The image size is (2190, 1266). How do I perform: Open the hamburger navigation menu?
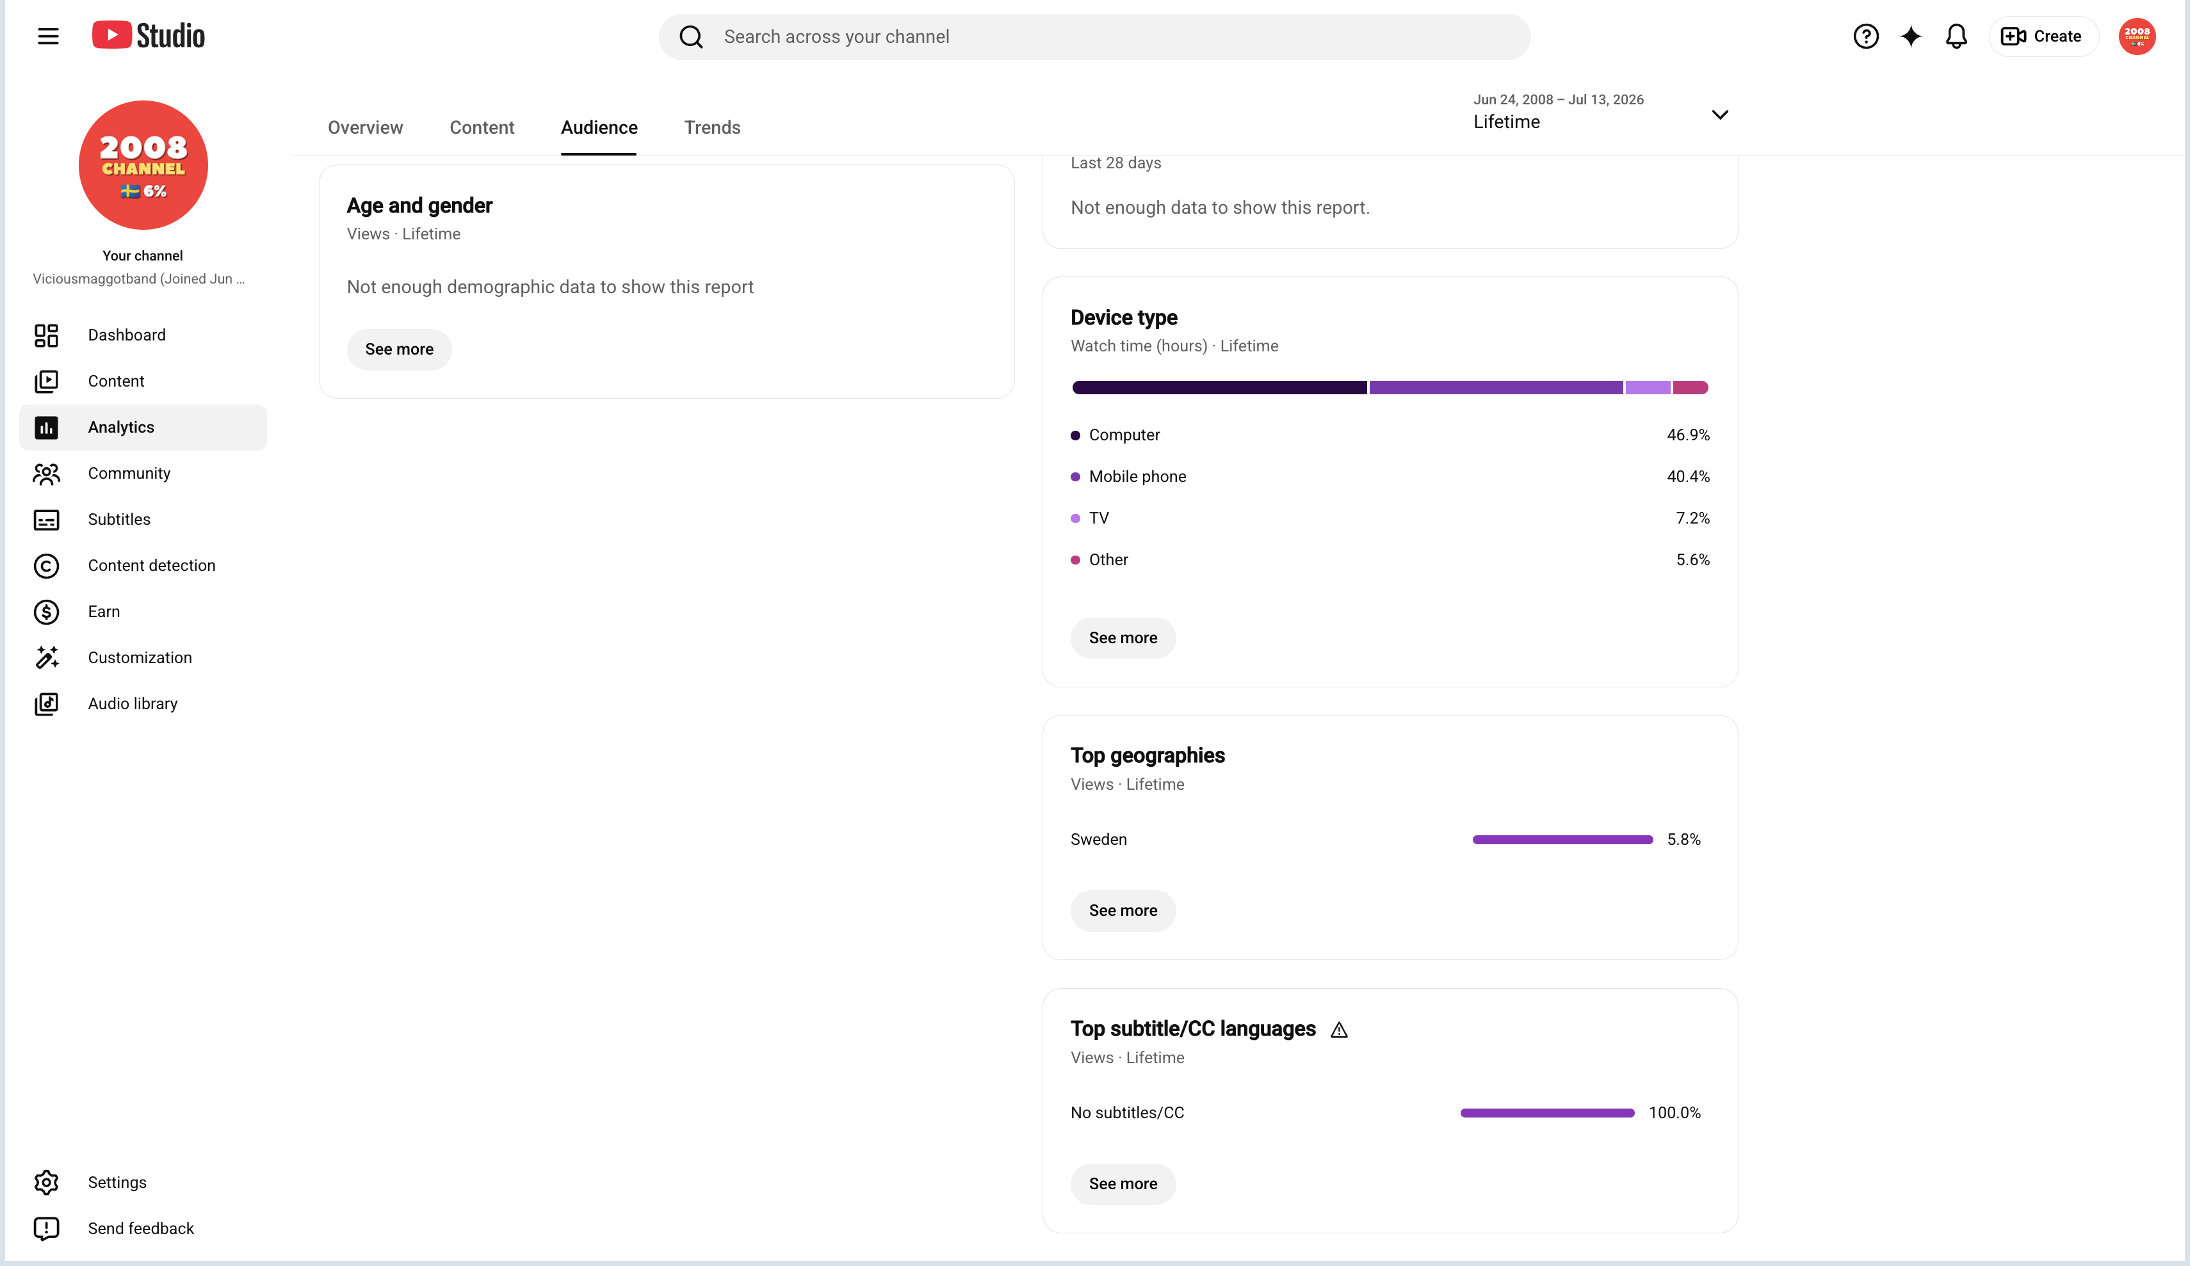[x=49, y=36]
